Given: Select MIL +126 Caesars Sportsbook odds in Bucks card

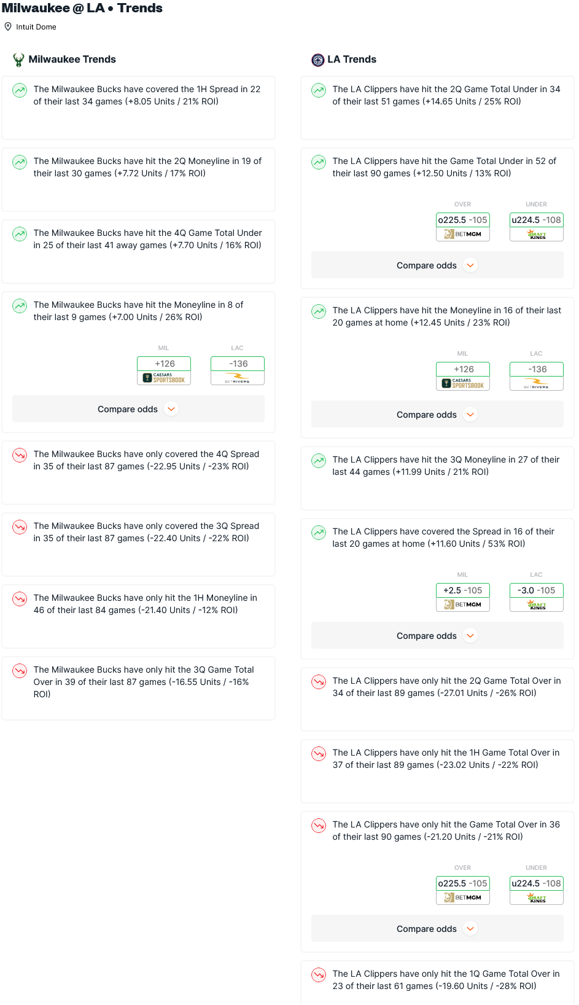Looking at the screenshot, I should pyautogui.click(x=164, y=370).
